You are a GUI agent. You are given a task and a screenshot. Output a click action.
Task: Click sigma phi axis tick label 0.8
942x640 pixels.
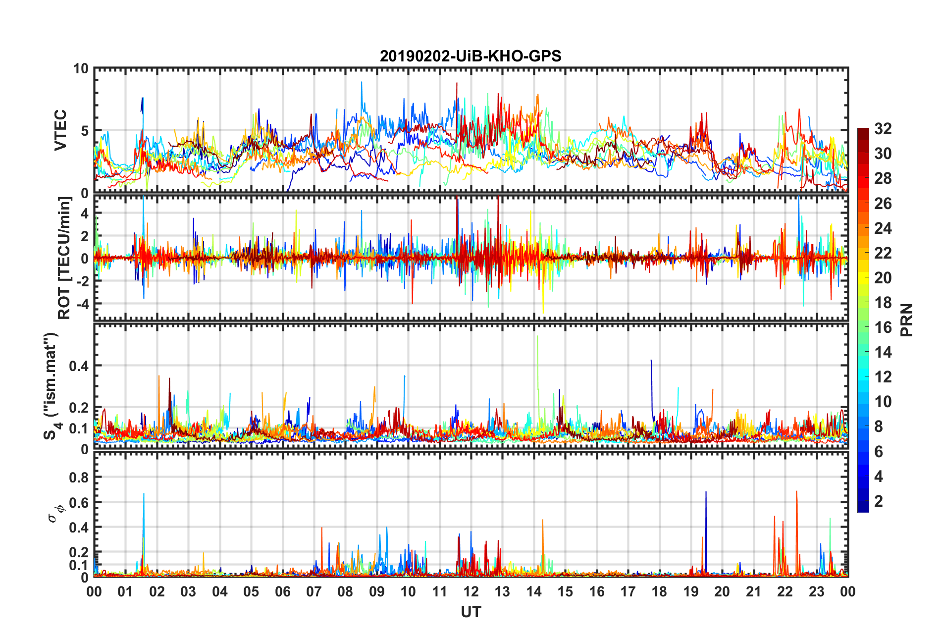(x=79, y=478)
